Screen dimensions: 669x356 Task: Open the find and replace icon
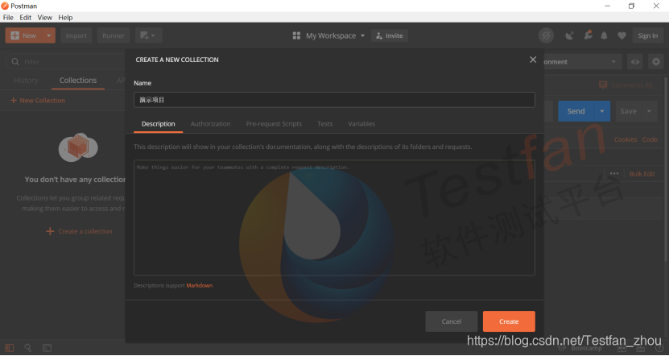(27, 348)
